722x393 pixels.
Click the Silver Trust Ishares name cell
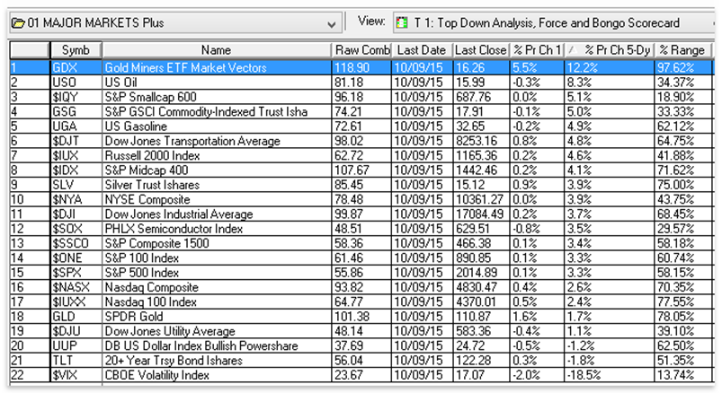click(217, 185)
